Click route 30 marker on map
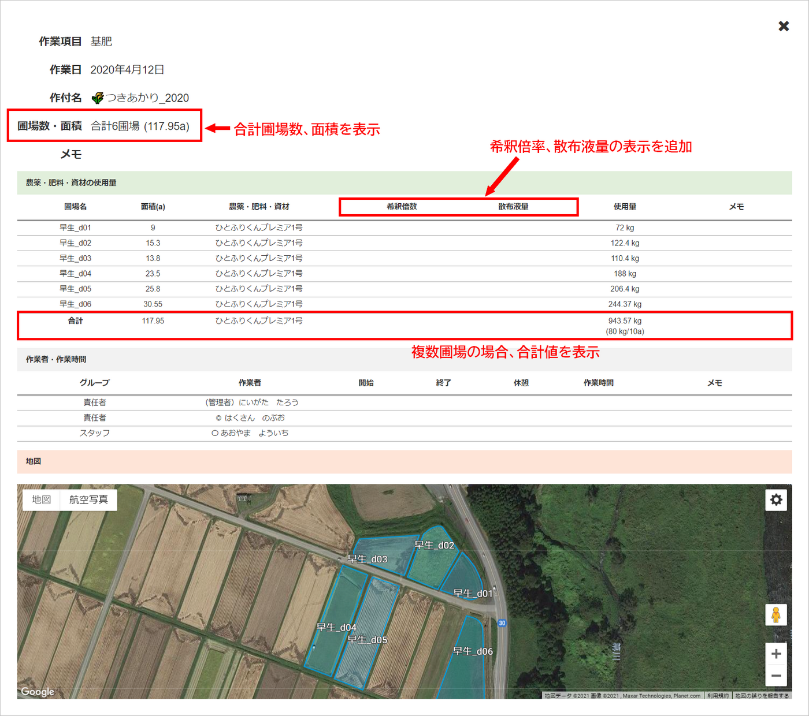The width and height of the screenshot is (809, 716). [502, 623]
